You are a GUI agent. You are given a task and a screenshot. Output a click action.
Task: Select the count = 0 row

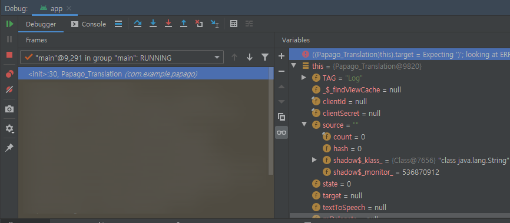pyautogui.click(x=399, y=137)
